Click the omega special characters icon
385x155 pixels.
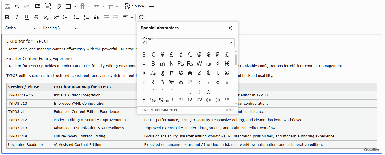pyautogui.click(x=141, y=17)
